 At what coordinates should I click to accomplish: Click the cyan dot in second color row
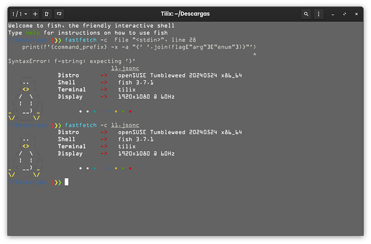95,169
